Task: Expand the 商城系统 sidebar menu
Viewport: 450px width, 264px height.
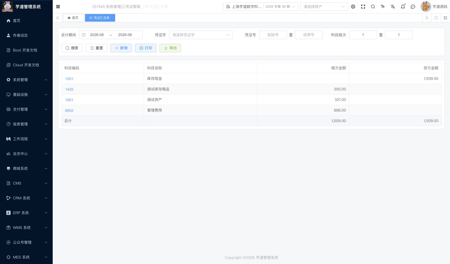Action: pyautogui.click(x=26, y=168)
